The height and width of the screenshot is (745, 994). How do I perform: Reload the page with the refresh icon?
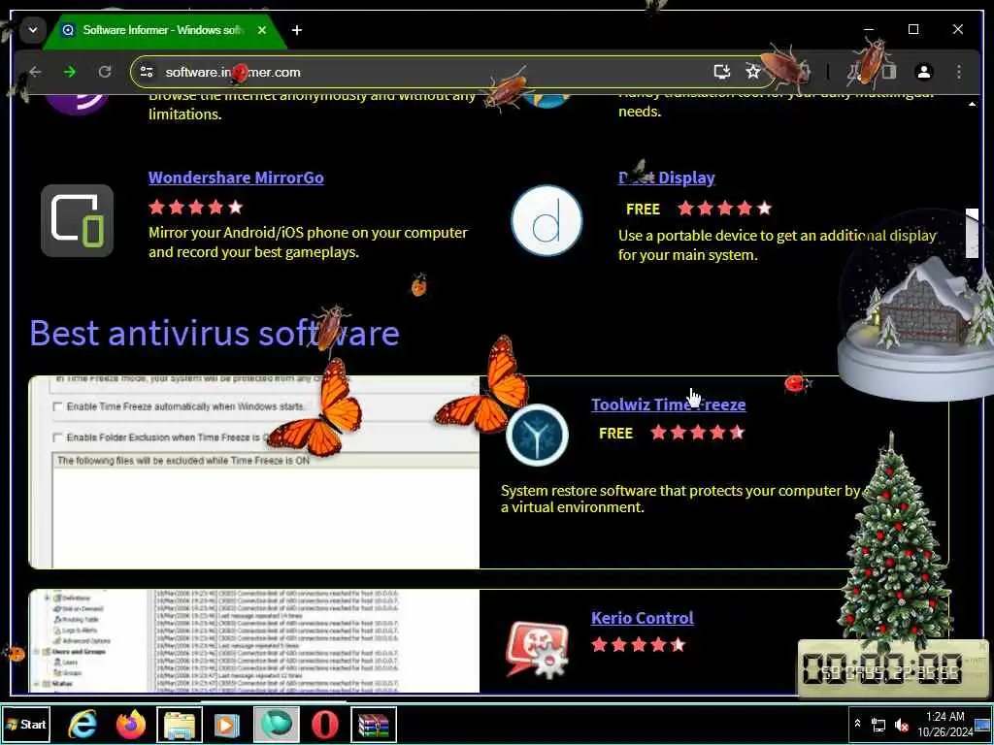click(x=105, y=72)
